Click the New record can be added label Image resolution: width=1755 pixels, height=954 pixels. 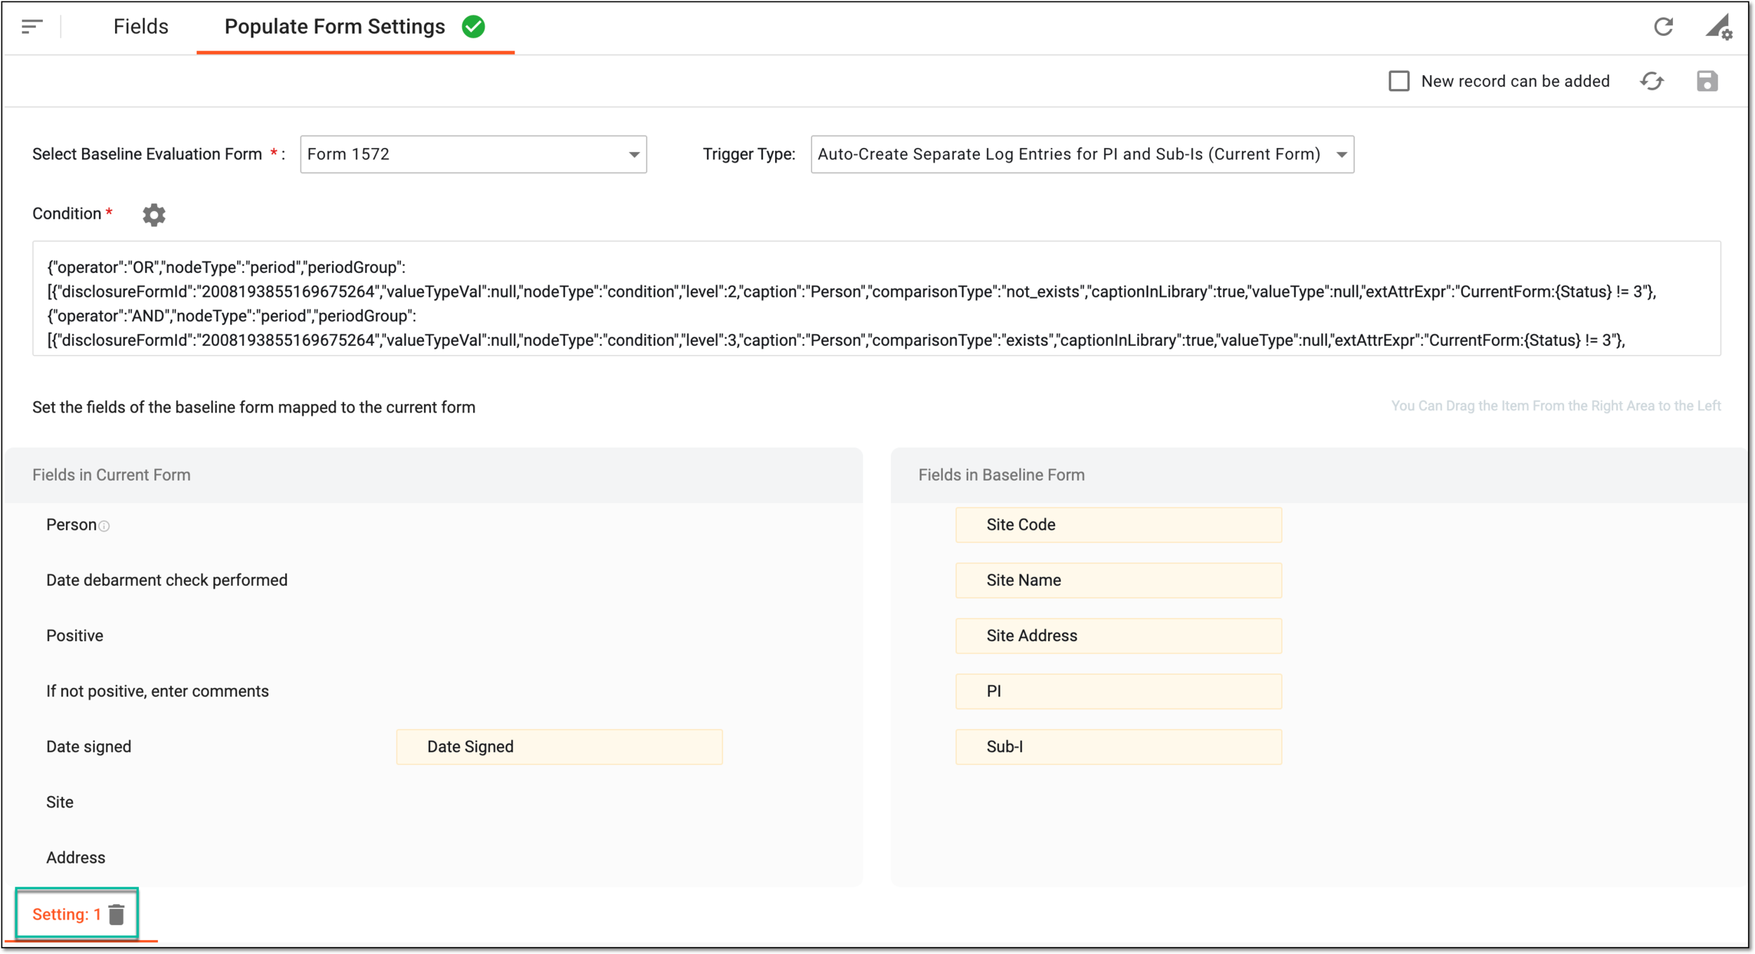click(1515, 81)
